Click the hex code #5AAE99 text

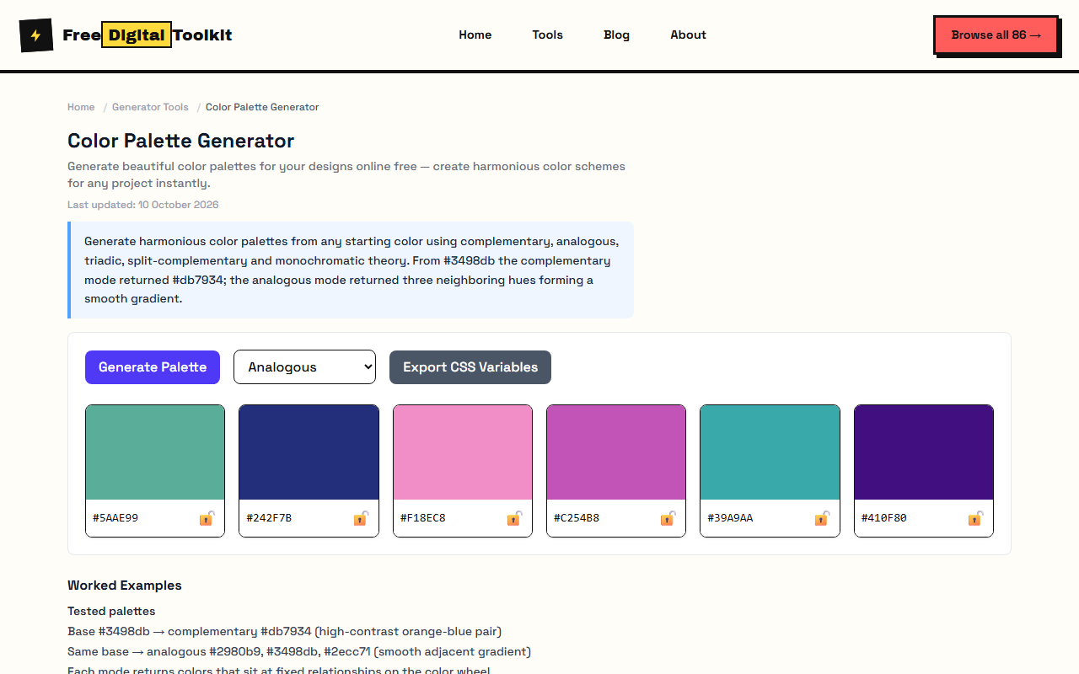coord(115,518)
